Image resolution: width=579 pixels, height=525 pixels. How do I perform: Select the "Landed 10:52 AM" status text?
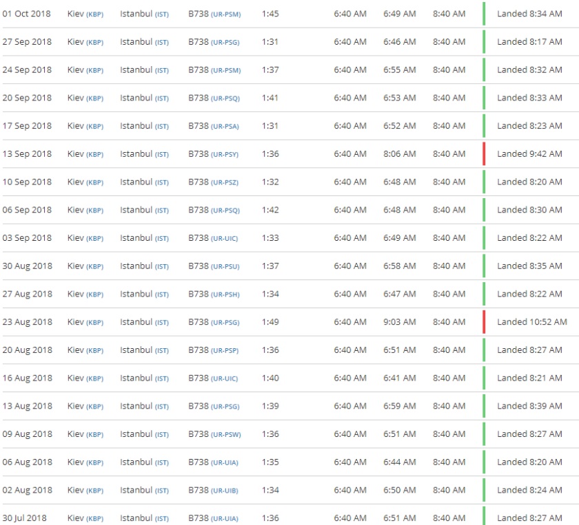tap(529, 322)
